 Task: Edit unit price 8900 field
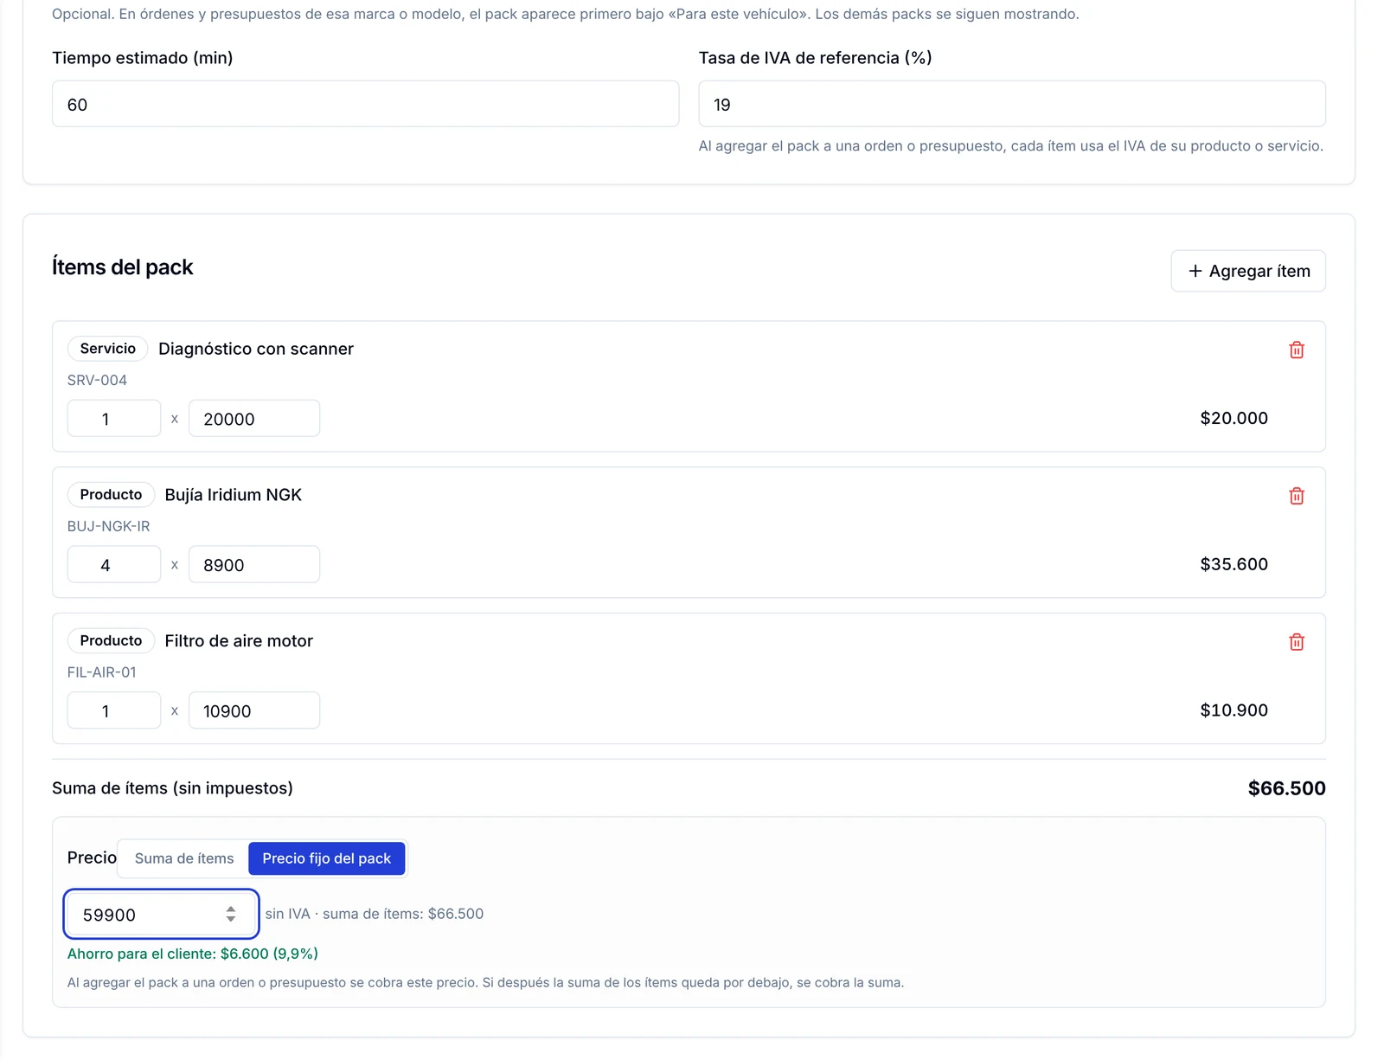click(254, 565)
